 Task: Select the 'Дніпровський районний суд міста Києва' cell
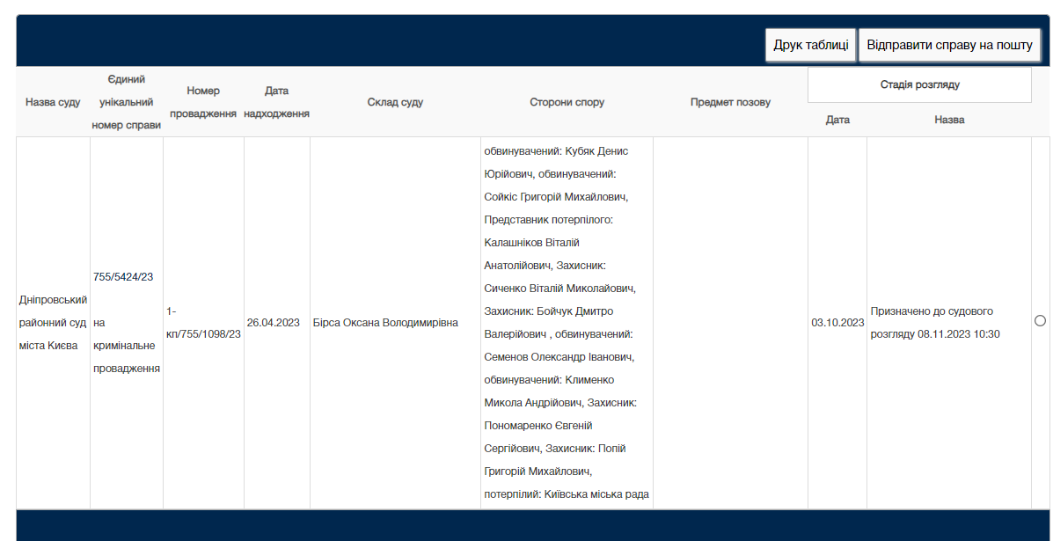(x=53, y=323)
